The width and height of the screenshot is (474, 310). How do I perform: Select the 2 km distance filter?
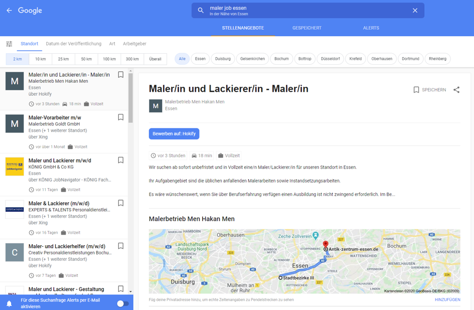point(18,59)
